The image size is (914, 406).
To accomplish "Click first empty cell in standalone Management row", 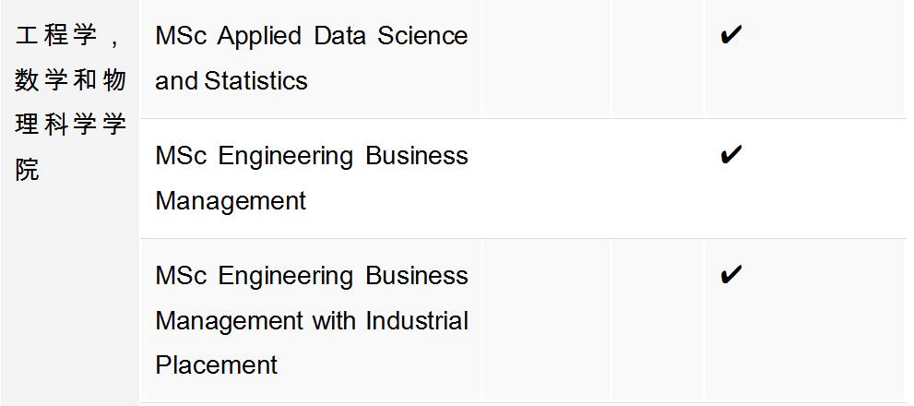I will point(545,178).
